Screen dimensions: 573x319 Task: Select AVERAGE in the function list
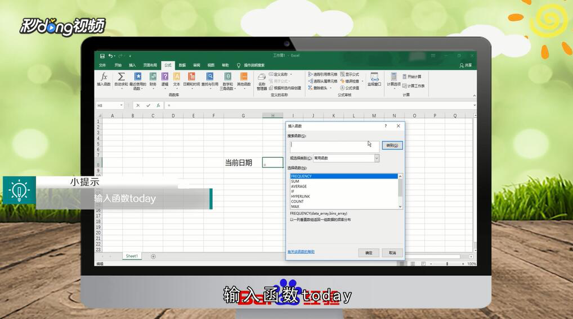pyautogui.click(x=343, y=186)
